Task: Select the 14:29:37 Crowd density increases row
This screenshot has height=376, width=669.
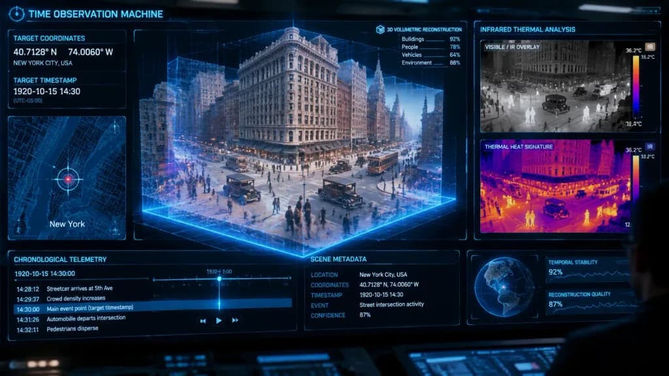Action: coord(61,299)
